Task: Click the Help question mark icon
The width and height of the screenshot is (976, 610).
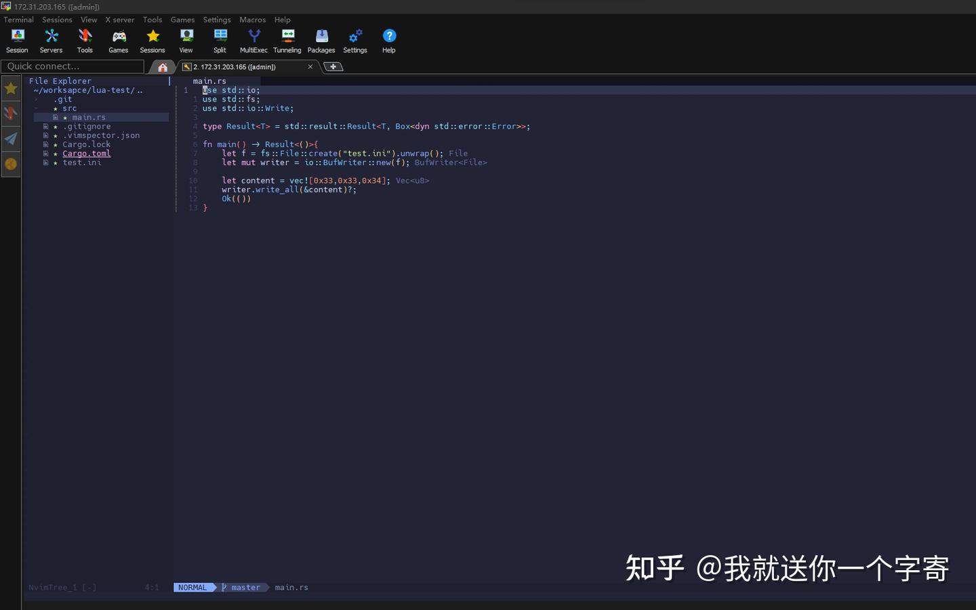Action: [389, 41]
